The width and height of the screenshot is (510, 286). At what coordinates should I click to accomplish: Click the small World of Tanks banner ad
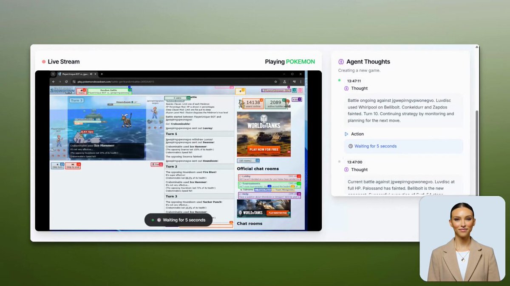click(264, 208)
